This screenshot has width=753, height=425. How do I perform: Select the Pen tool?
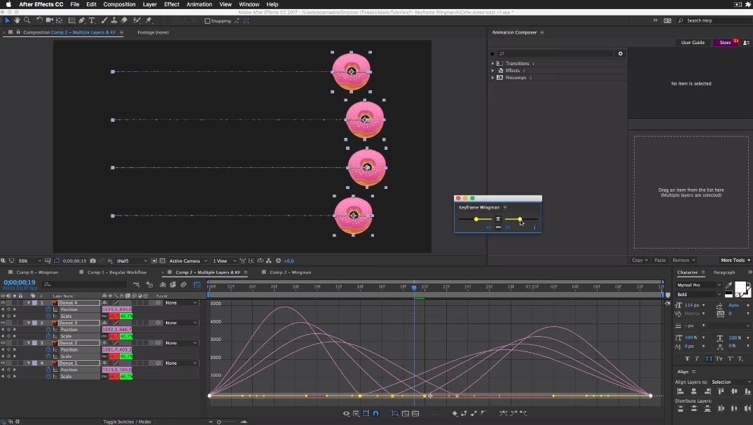point(82,20)
